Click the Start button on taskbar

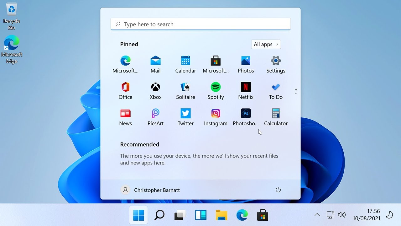click(138, 215)
